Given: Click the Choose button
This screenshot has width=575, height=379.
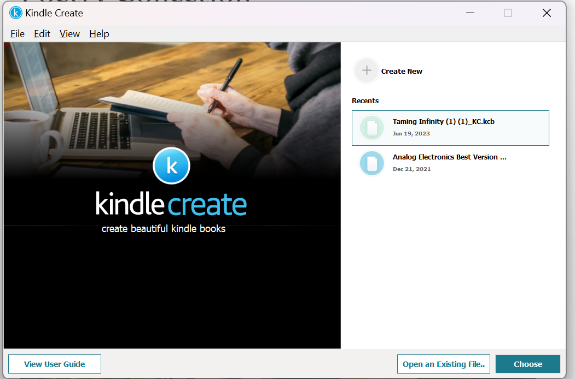Looking at the screenshot, I should [528, 364].
